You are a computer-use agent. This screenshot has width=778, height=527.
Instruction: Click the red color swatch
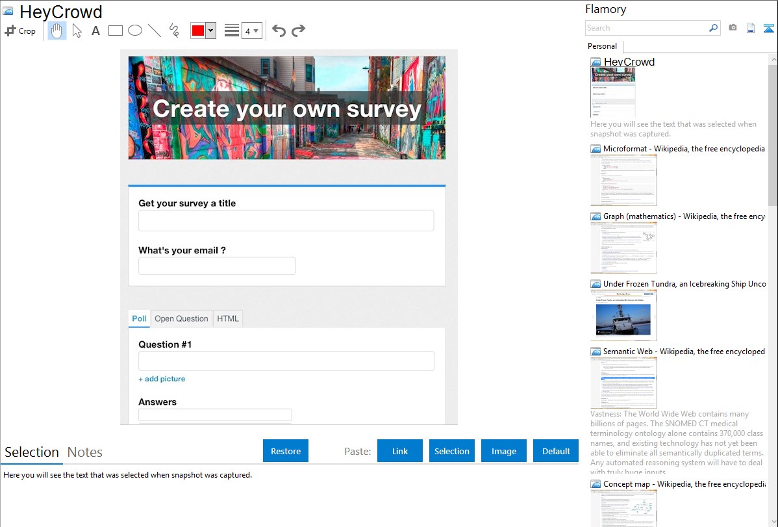tap(198, 31)
